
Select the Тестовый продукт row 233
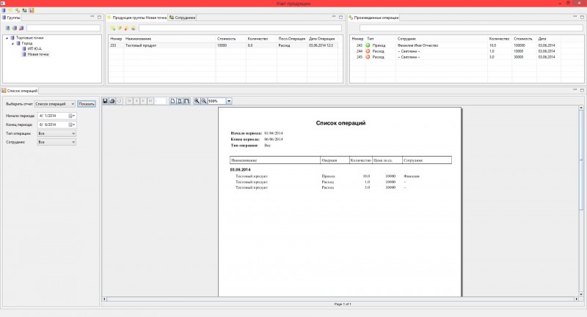coord(224,45)
